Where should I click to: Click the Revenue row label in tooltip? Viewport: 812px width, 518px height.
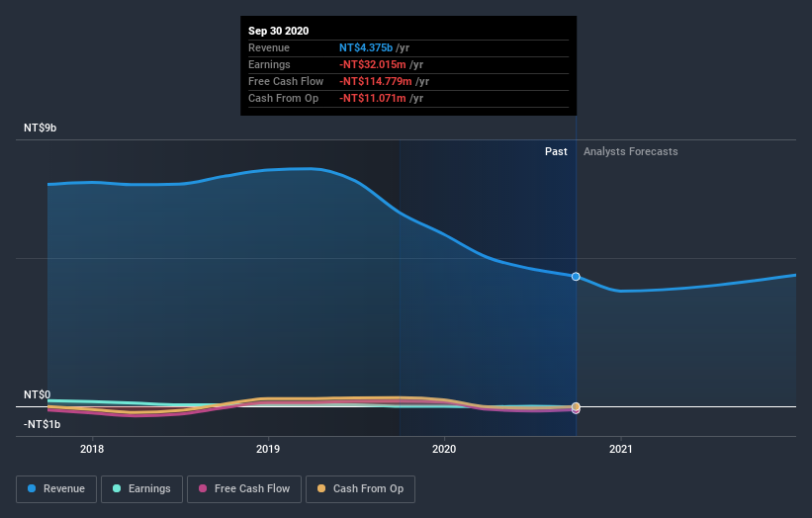[269, 47]
